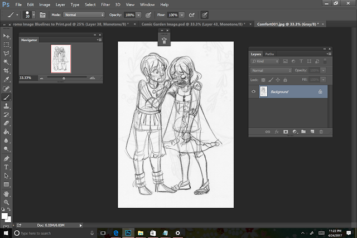Open the brush Mode dropdown

pos(83,14)
